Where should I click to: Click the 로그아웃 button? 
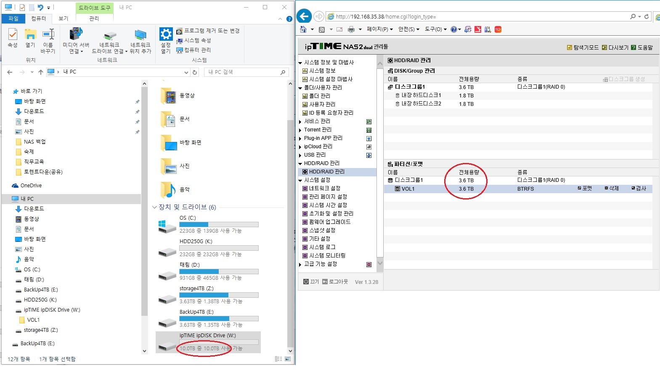pos(335,282)
